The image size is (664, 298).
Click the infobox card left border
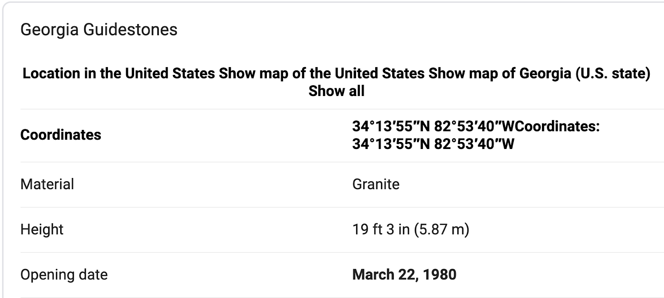3,166
